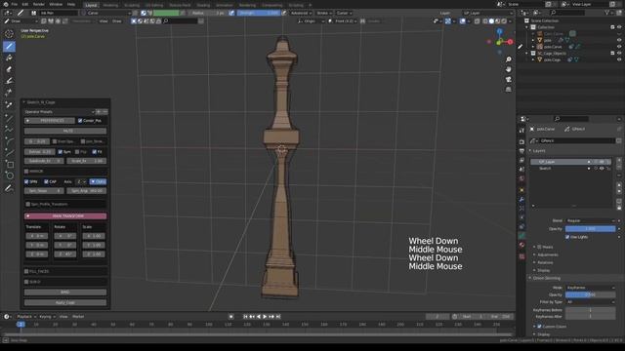Click the MAIN TRANSFORM button

65,216
